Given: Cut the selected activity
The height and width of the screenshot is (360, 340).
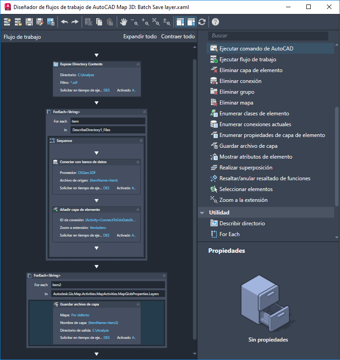Looking at the screenshot, I should pos(89,22).
